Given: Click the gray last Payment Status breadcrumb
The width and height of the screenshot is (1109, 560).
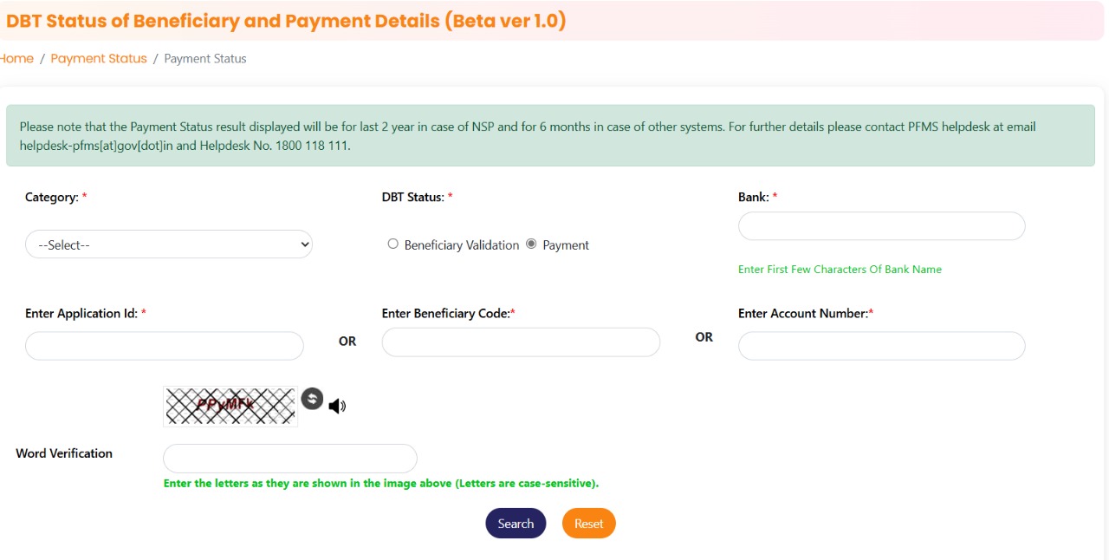Looking at the screenshot, I should pyautogui.click(x=205, y=59).
